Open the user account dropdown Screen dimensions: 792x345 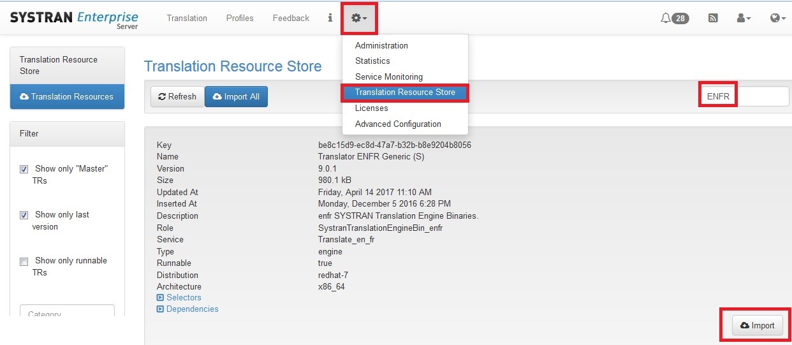tap(744, 18)
